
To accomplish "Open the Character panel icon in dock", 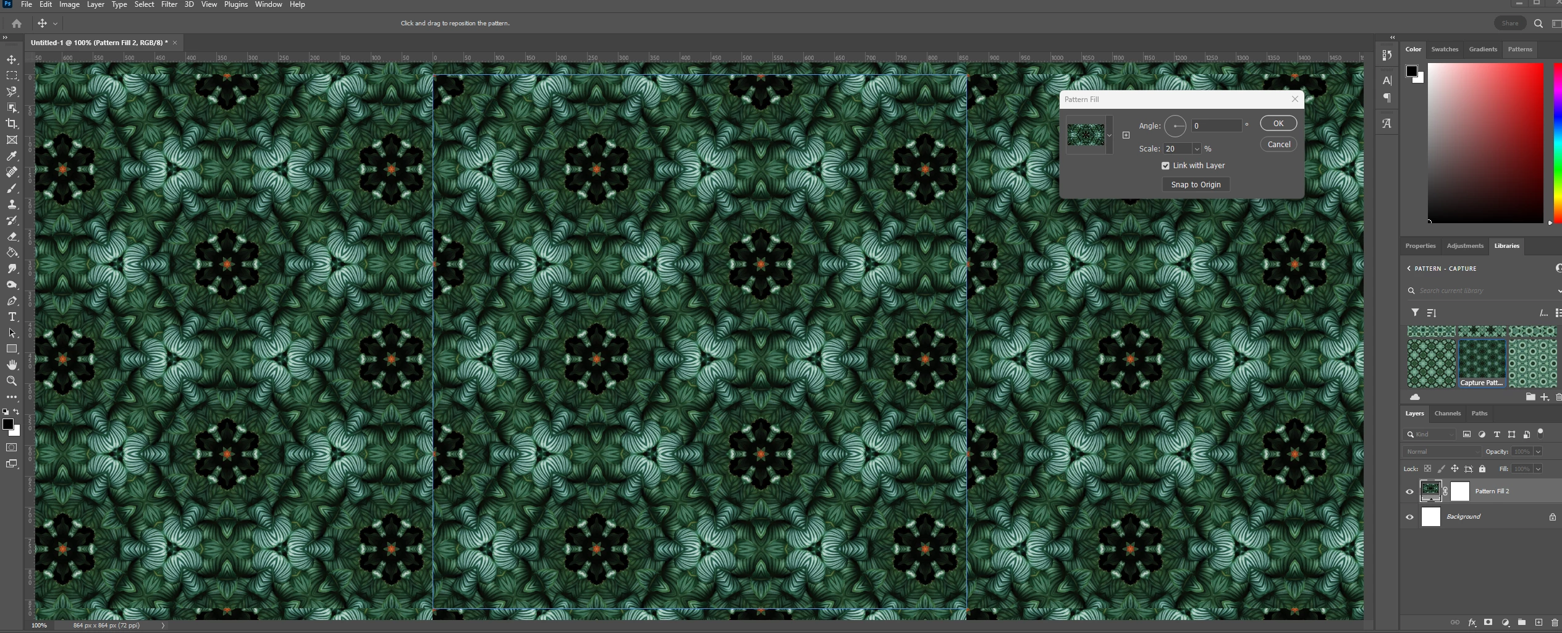I will [x=1387, y=80].
